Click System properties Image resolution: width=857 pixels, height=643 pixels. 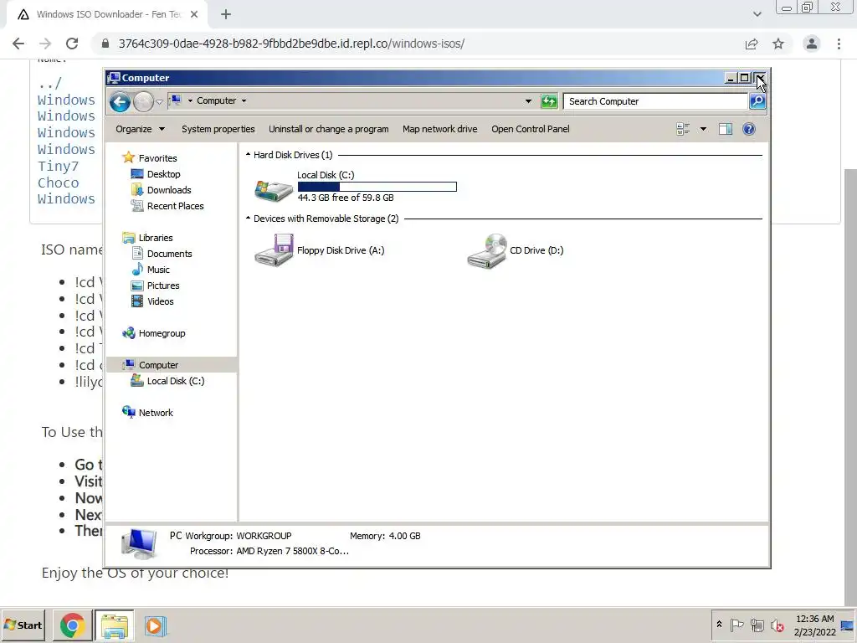coord(218,129)
